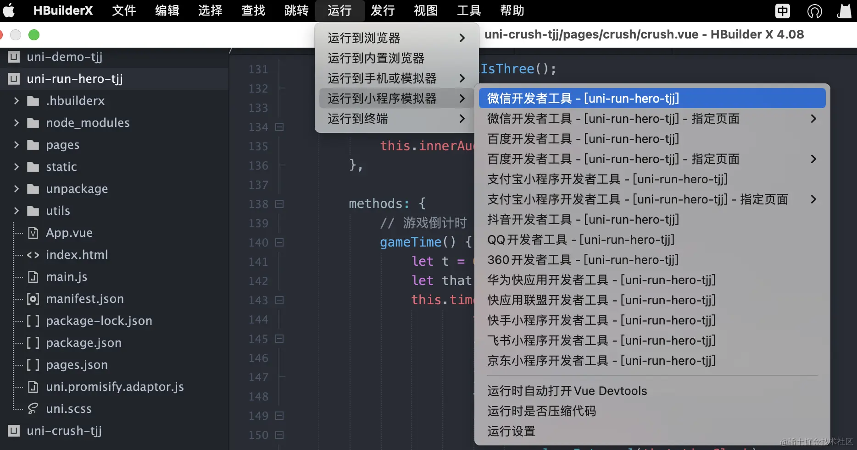Click the .hbuilderx folder icon

pyautogui.click(x=33, y=101)
